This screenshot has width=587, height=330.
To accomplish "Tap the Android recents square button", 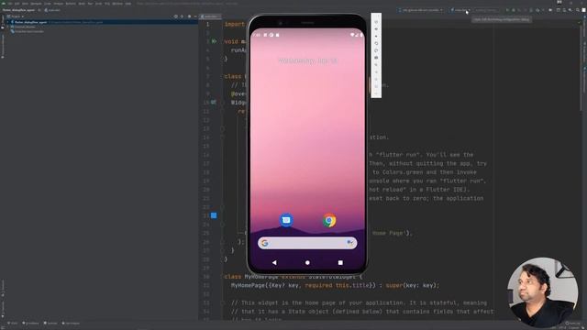I will [x=340, y=263].
